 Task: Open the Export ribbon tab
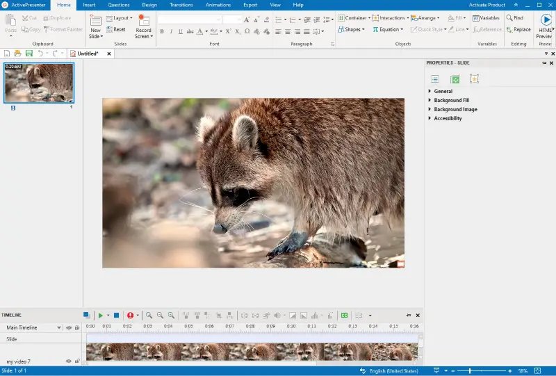(x=250, y=5)
